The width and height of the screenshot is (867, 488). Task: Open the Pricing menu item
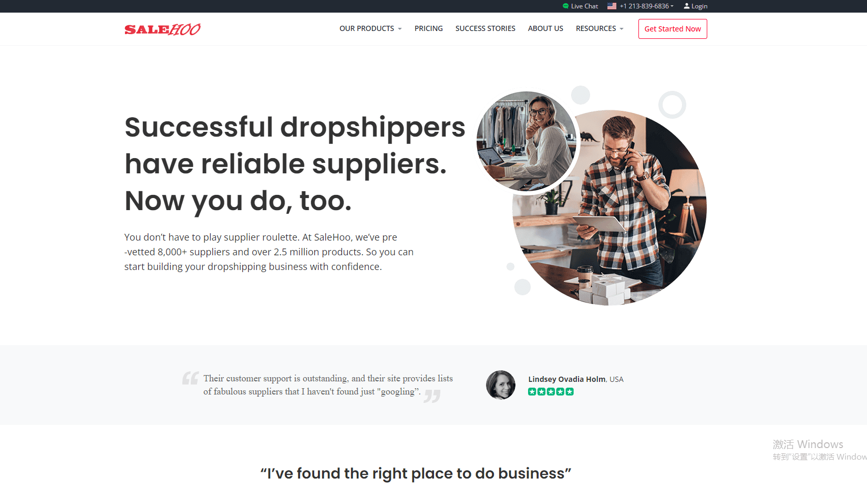point(428,28)
